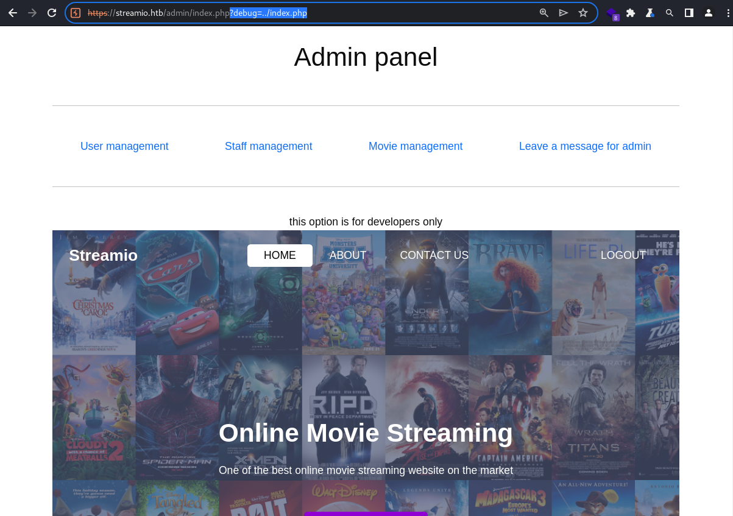The image size is (733, 516).
Task: Click the search tabs magnifier icon
Action: pos(670,13)
